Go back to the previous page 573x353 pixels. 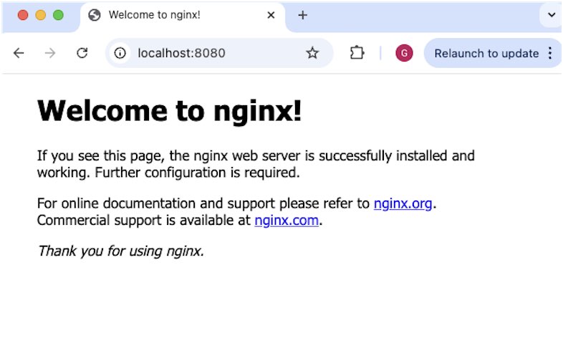pos(19,54)
